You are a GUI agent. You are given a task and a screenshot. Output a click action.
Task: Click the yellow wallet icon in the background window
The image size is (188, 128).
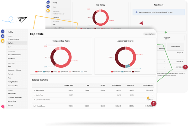pos(48,11)
